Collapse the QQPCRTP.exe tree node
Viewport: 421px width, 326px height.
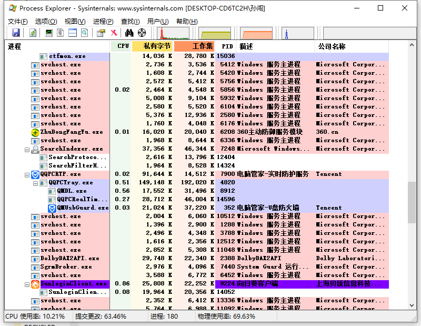(27, 175)
